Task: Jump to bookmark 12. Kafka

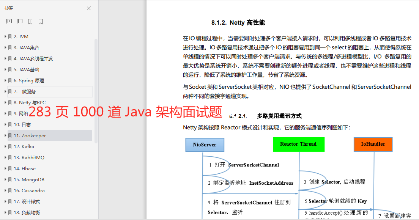Action: point(24,146)
